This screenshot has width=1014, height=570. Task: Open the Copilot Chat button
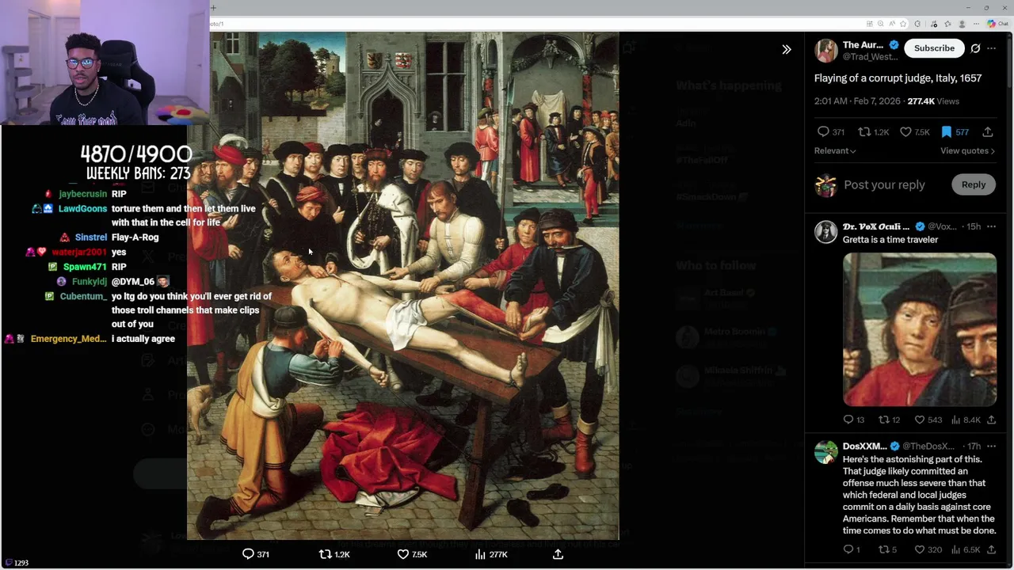(x=997, y=24)
